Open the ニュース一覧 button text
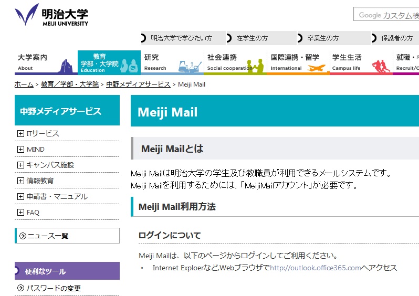 coord(48,236)
